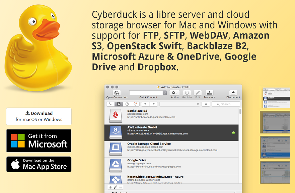Viewport: 295px width, 193px height.
Task: Select the Backblaze B2 flame drive icon
Action: (116, 116)
